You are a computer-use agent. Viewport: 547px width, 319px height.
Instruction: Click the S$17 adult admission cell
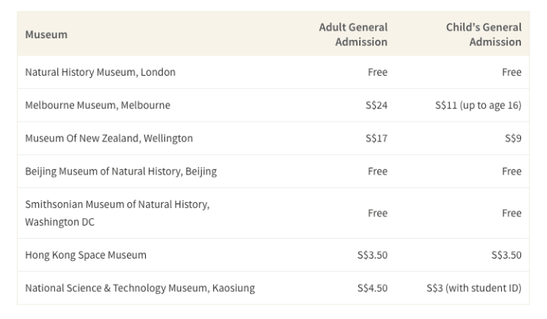[x=377, y=138]
